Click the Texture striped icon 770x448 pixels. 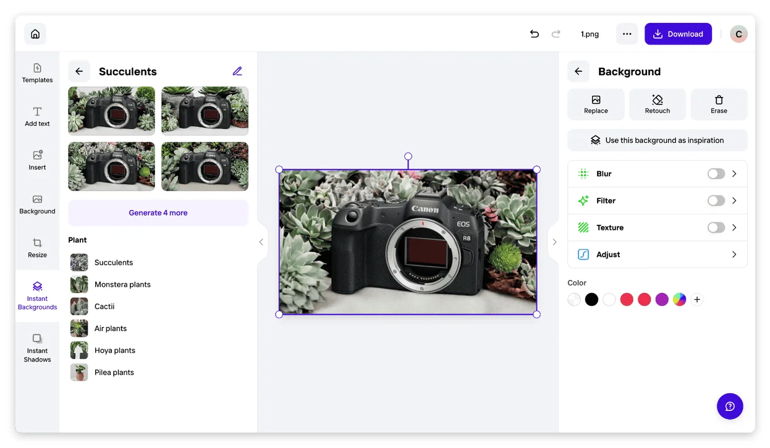(x=583, y=227)
